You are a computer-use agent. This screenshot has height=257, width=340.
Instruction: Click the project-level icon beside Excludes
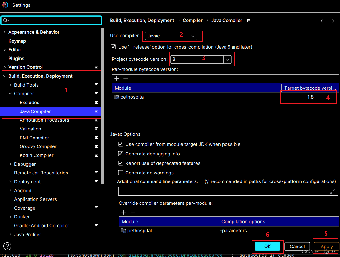96,103
